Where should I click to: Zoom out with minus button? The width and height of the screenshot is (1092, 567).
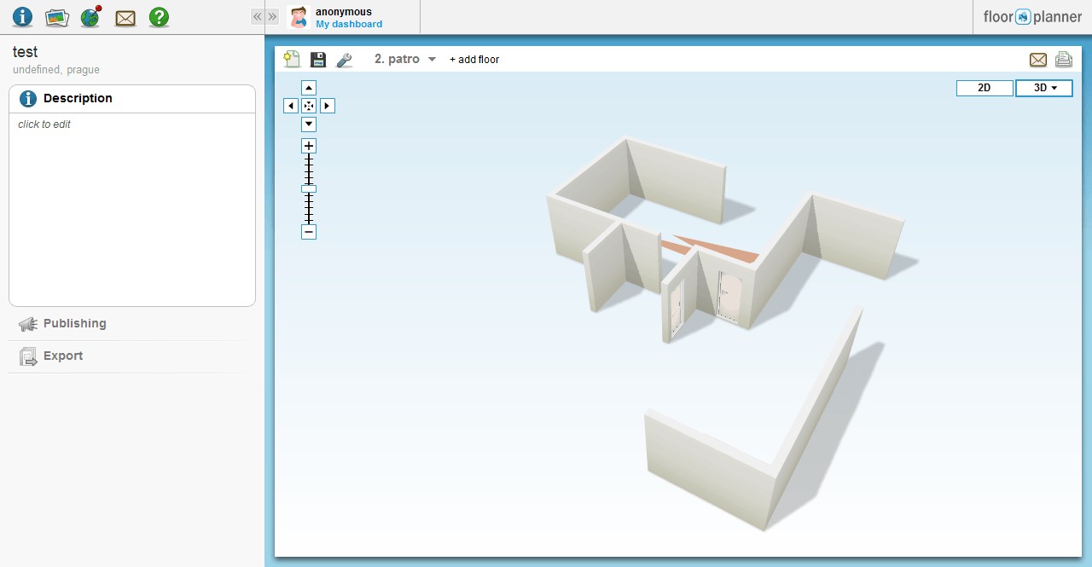309,232
